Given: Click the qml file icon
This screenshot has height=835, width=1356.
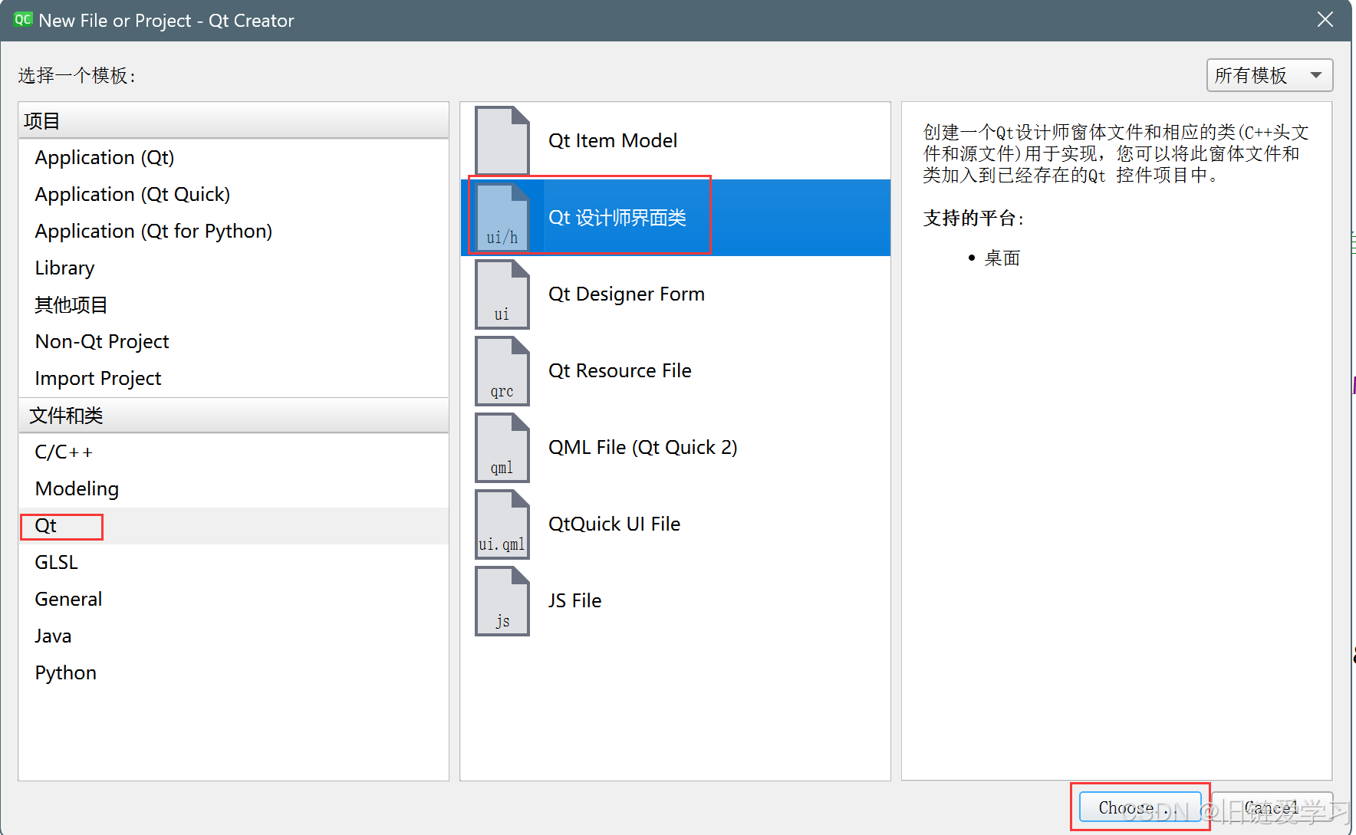Looking at the screenshot, I should [x=502, y=447].
